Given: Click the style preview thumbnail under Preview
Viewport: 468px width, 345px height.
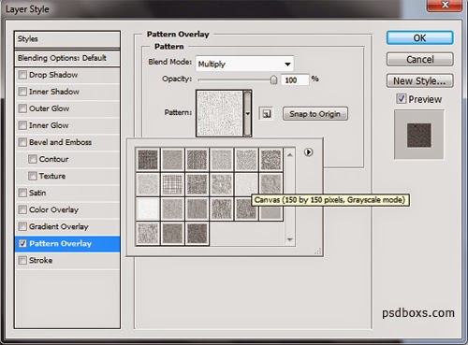Looking at the screenshot, I should [419, 135].
